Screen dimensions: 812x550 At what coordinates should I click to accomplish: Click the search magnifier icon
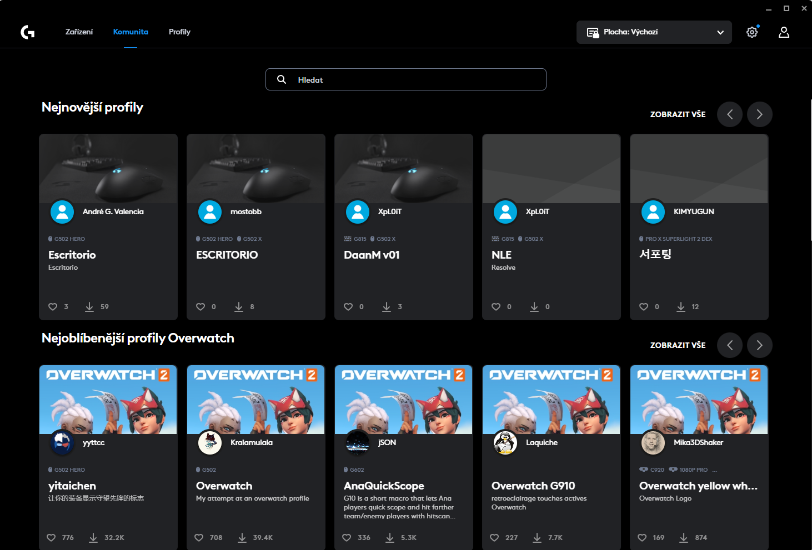click(282, 79)
